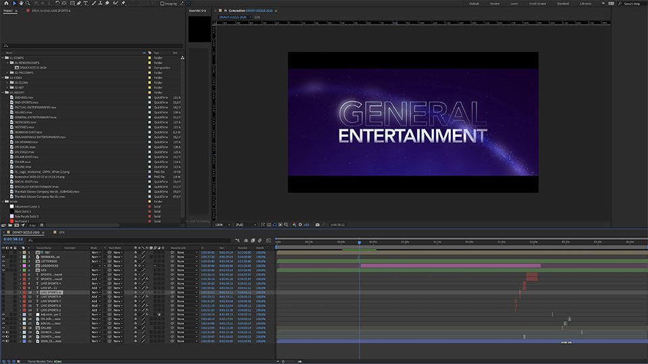Viewport: 648px width, 364px height.
Task: Click Reset Exposure icon in viewer
Action: (x=300, y=224)
